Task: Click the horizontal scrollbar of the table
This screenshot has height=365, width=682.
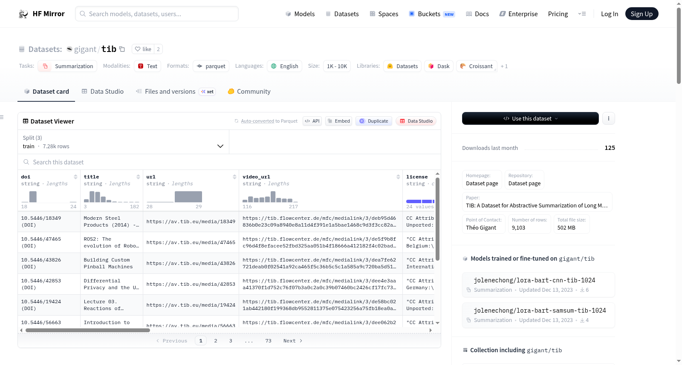Action: pos(88,330)
